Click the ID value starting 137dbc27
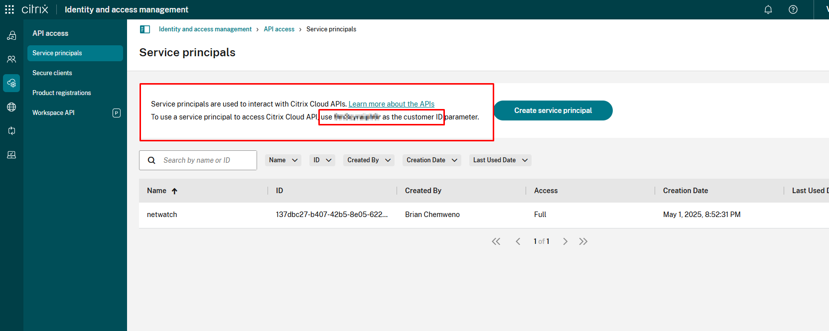The image size is (829, 331). click(x=332, y=215)
